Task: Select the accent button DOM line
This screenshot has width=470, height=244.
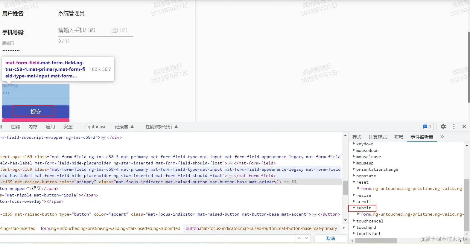Action: (x=170, y=214)
